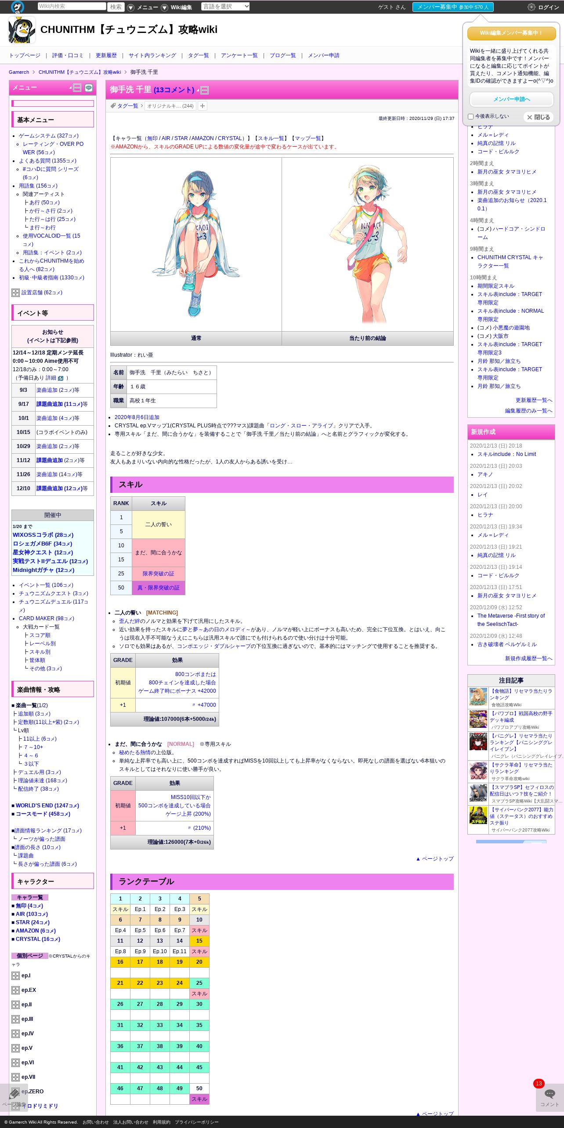The width and height of the screenshot is (564, 1128).
Task: Open the comment bubble icon in メニュー header
Action: [89, 87]
